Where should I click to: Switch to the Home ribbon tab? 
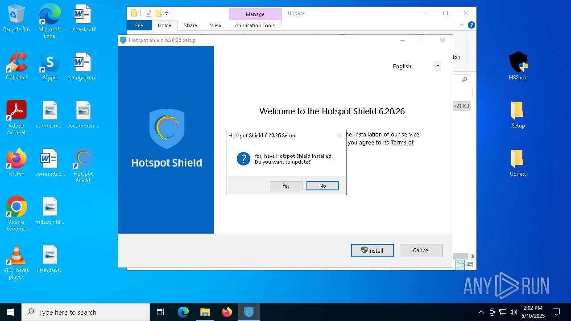point(165,25)
